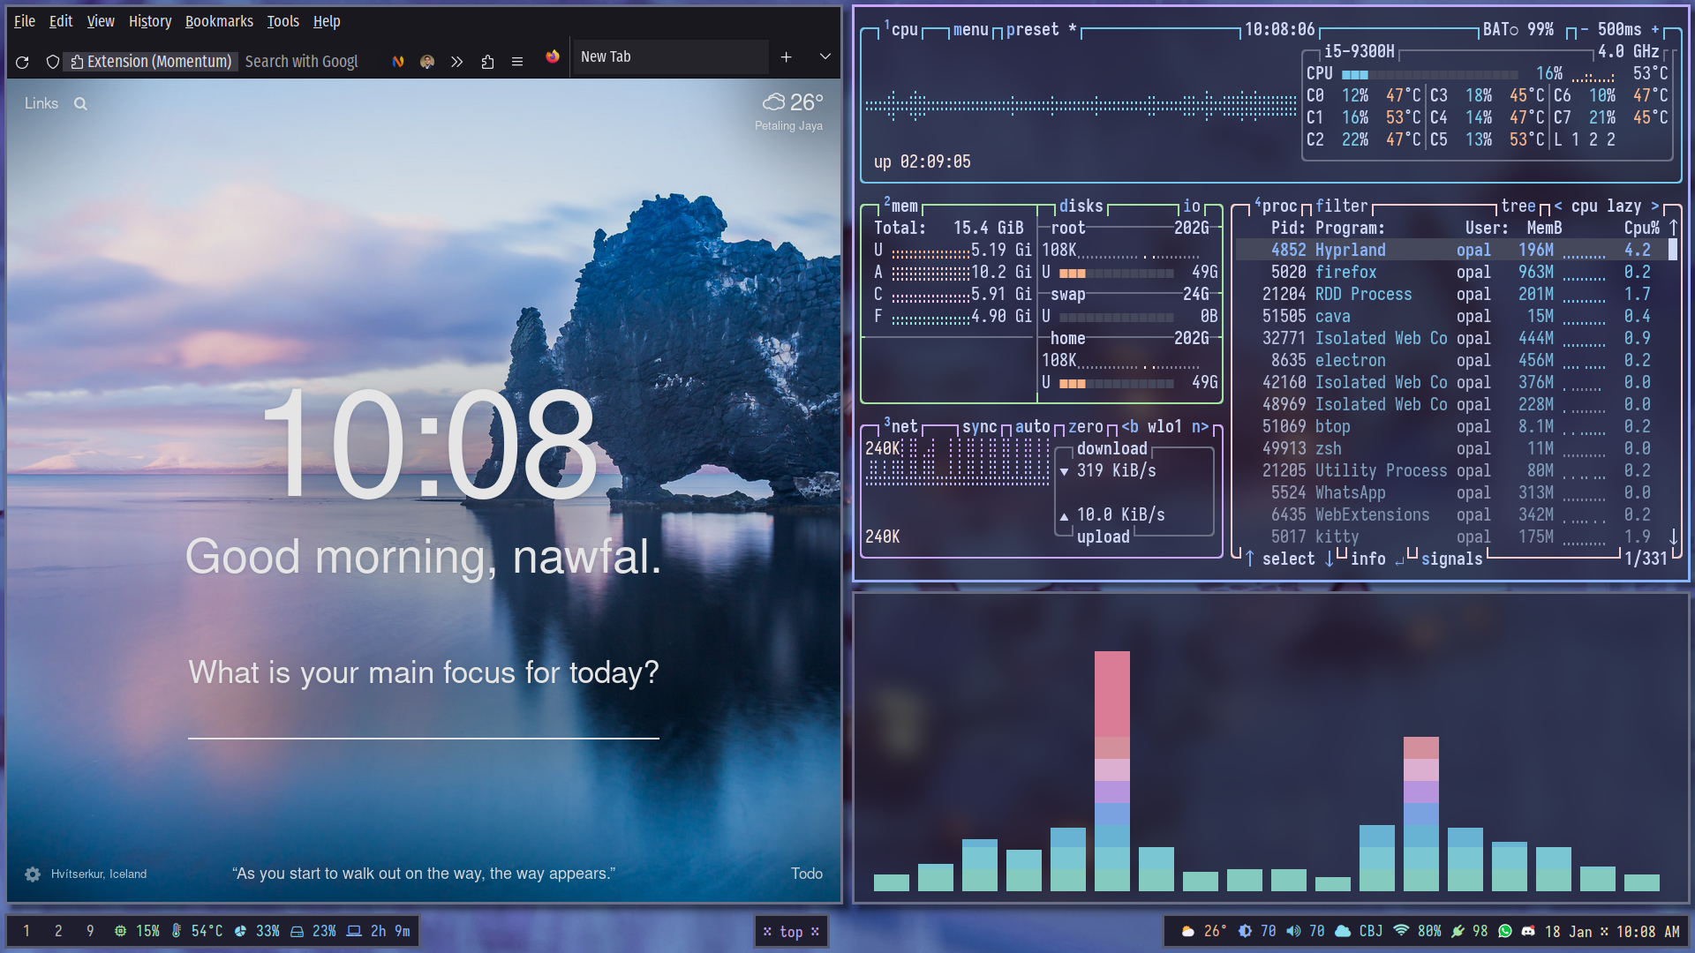Click the search magnifier next to Links
The image size is (1695, 953).
tap(80, 103)
